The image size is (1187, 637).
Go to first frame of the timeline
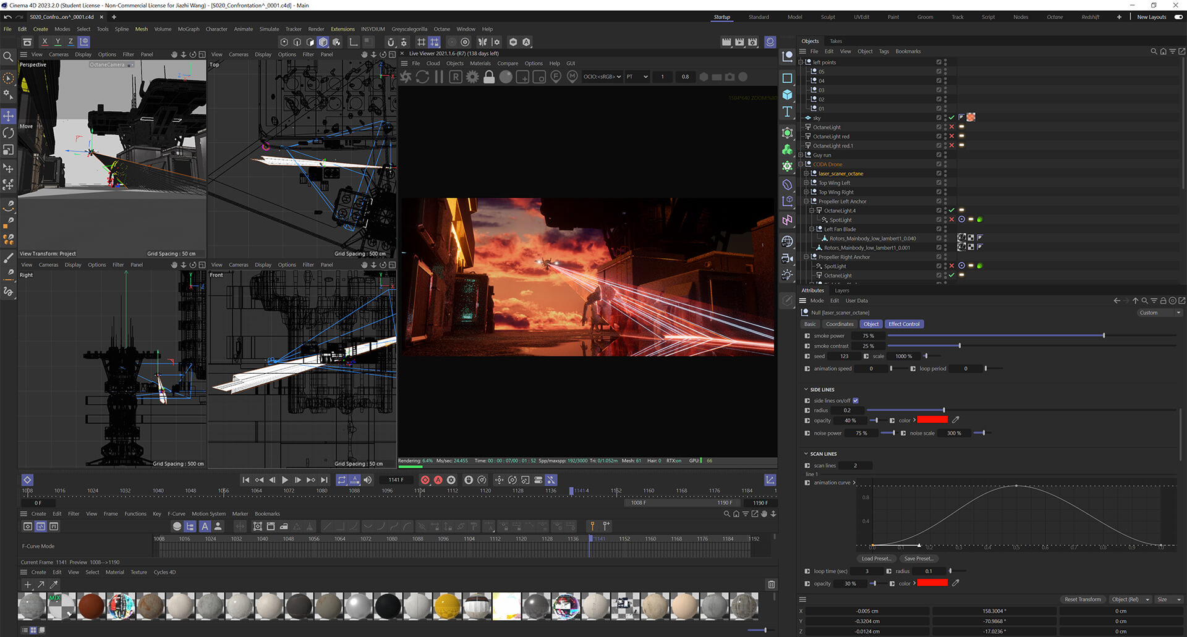[x=246, y=480]
